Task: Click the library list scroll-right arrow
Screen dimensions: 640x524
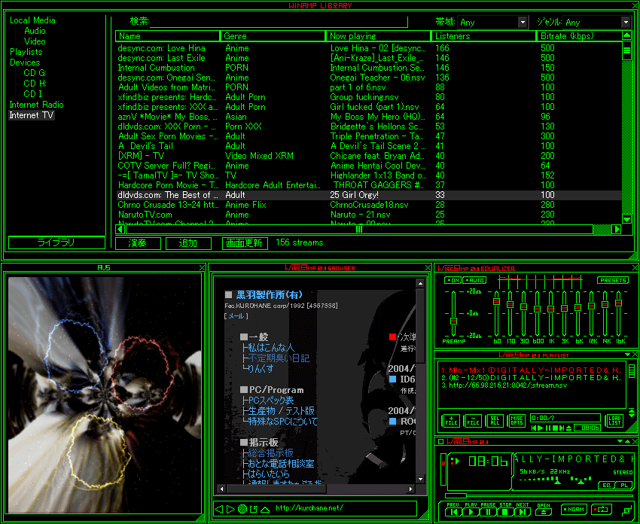Action: click(x=617, y=230)
